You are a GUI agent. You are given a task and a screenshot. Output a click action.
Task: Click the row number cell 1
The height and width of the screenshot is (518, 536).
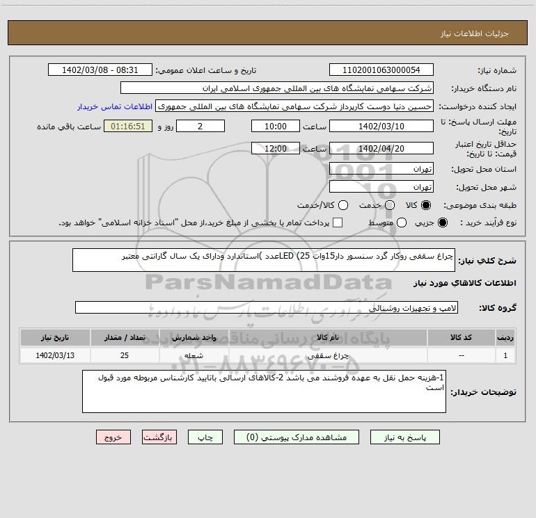coord(505,355)
